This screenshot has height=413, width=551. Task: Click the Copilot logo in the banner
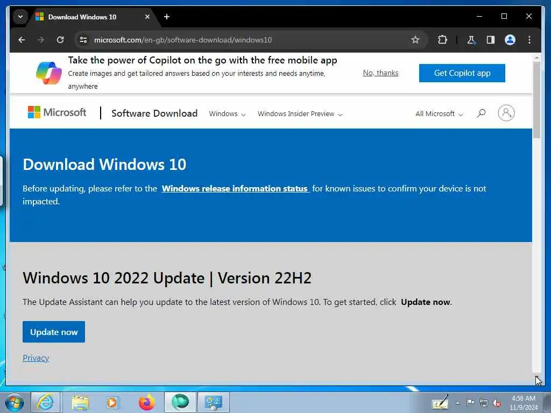pyautogui.click(x=49, y=73)
